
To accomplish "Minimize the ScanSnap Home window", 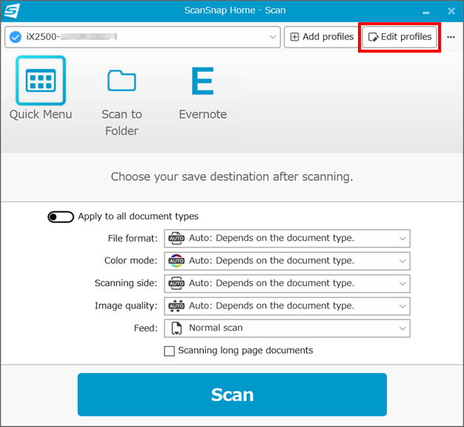I will click(x=425, y=13).
